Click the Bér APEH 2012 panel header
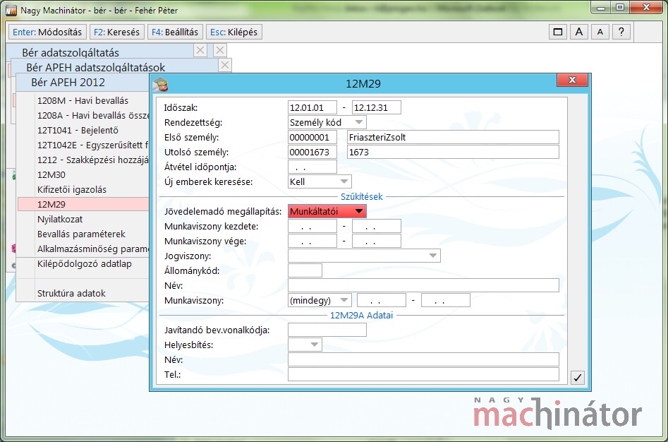 83,83
